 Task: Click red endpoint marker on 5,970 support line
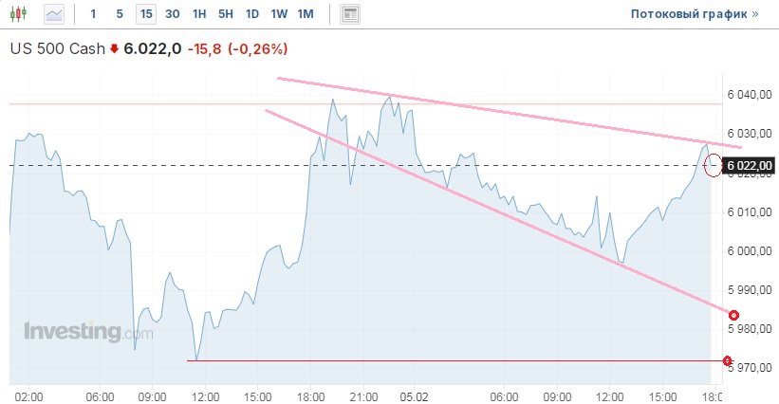[727, 360]
